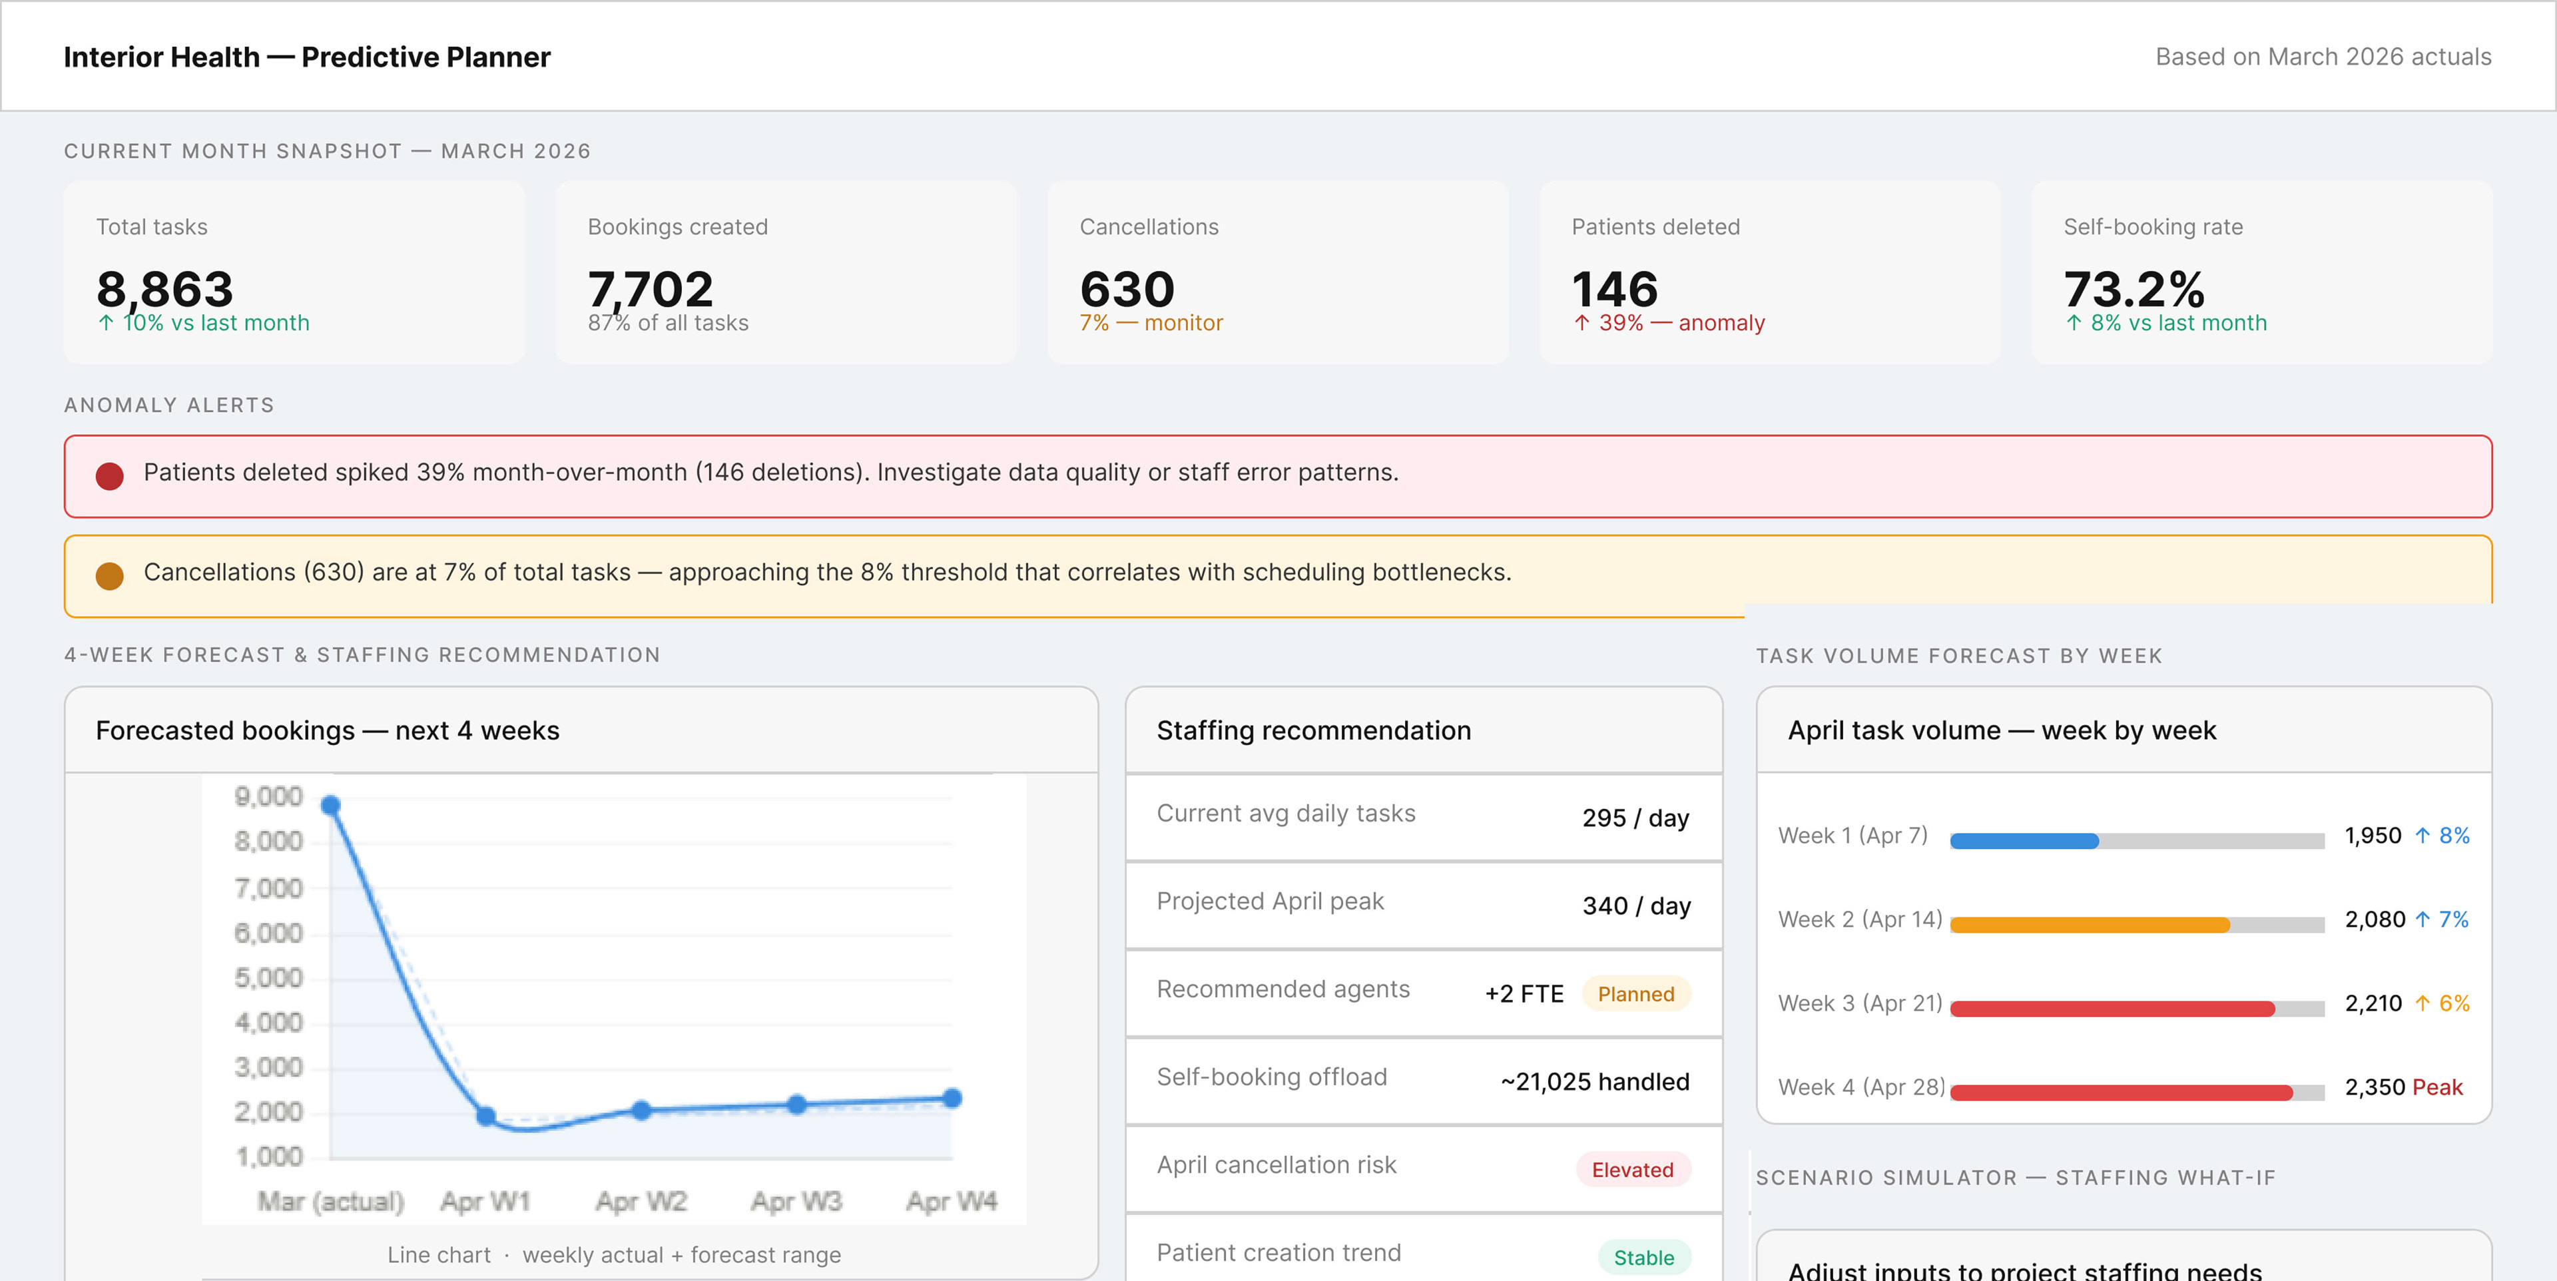This screenshot has height=1281, width=2557.
Task: Click the up arrow next to Week 3 6%
Action: 2423,1003
